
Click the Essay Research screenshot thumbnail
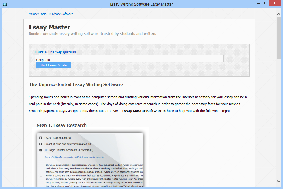pos(90,160)
